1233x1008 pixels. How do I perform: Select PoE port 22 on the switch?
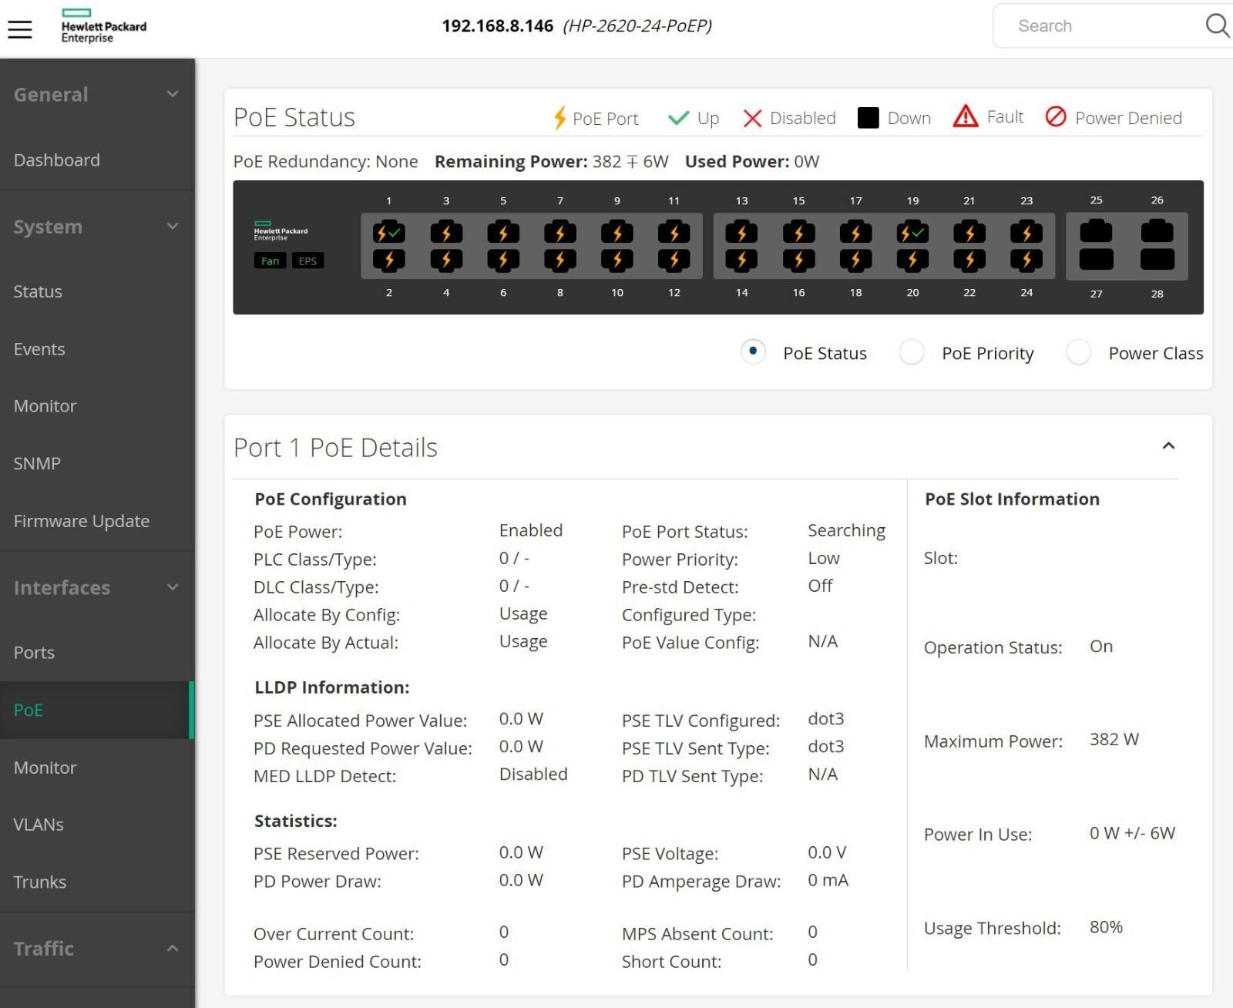969,260
